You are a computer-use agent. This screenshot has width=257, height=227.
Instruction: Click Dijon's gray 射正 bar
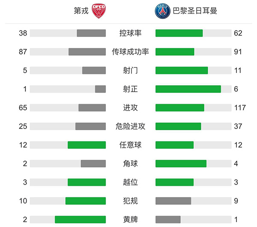pos(100,89)
